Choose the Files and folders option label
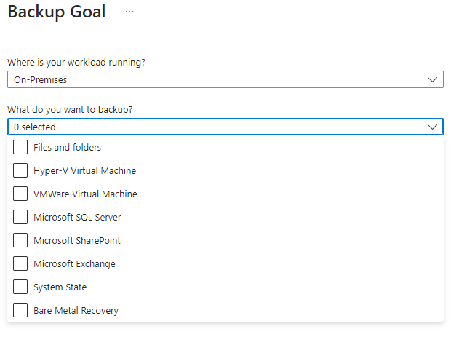 pos(67,147)
